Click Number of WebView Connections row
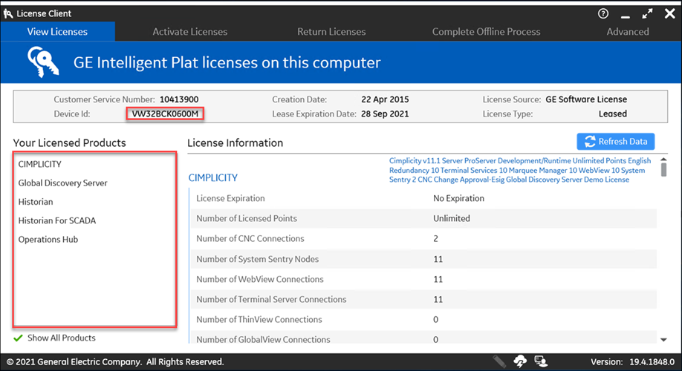682x371 pixels. [x=423, y=279]
